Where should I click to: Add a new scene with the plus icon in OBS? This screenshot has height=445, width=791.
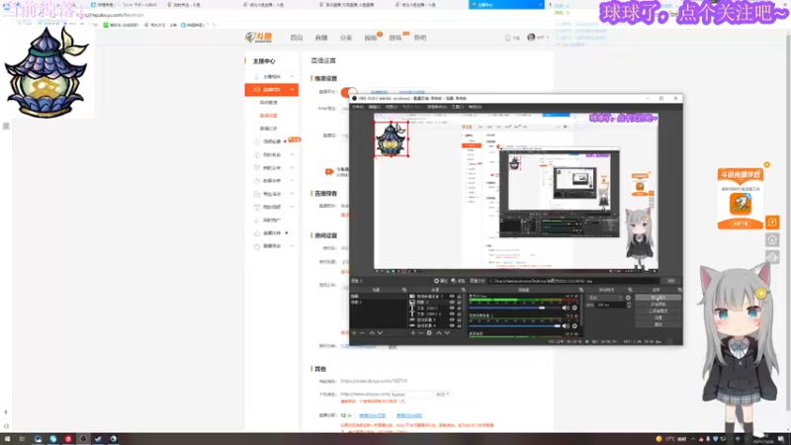(x=354, y=333)
